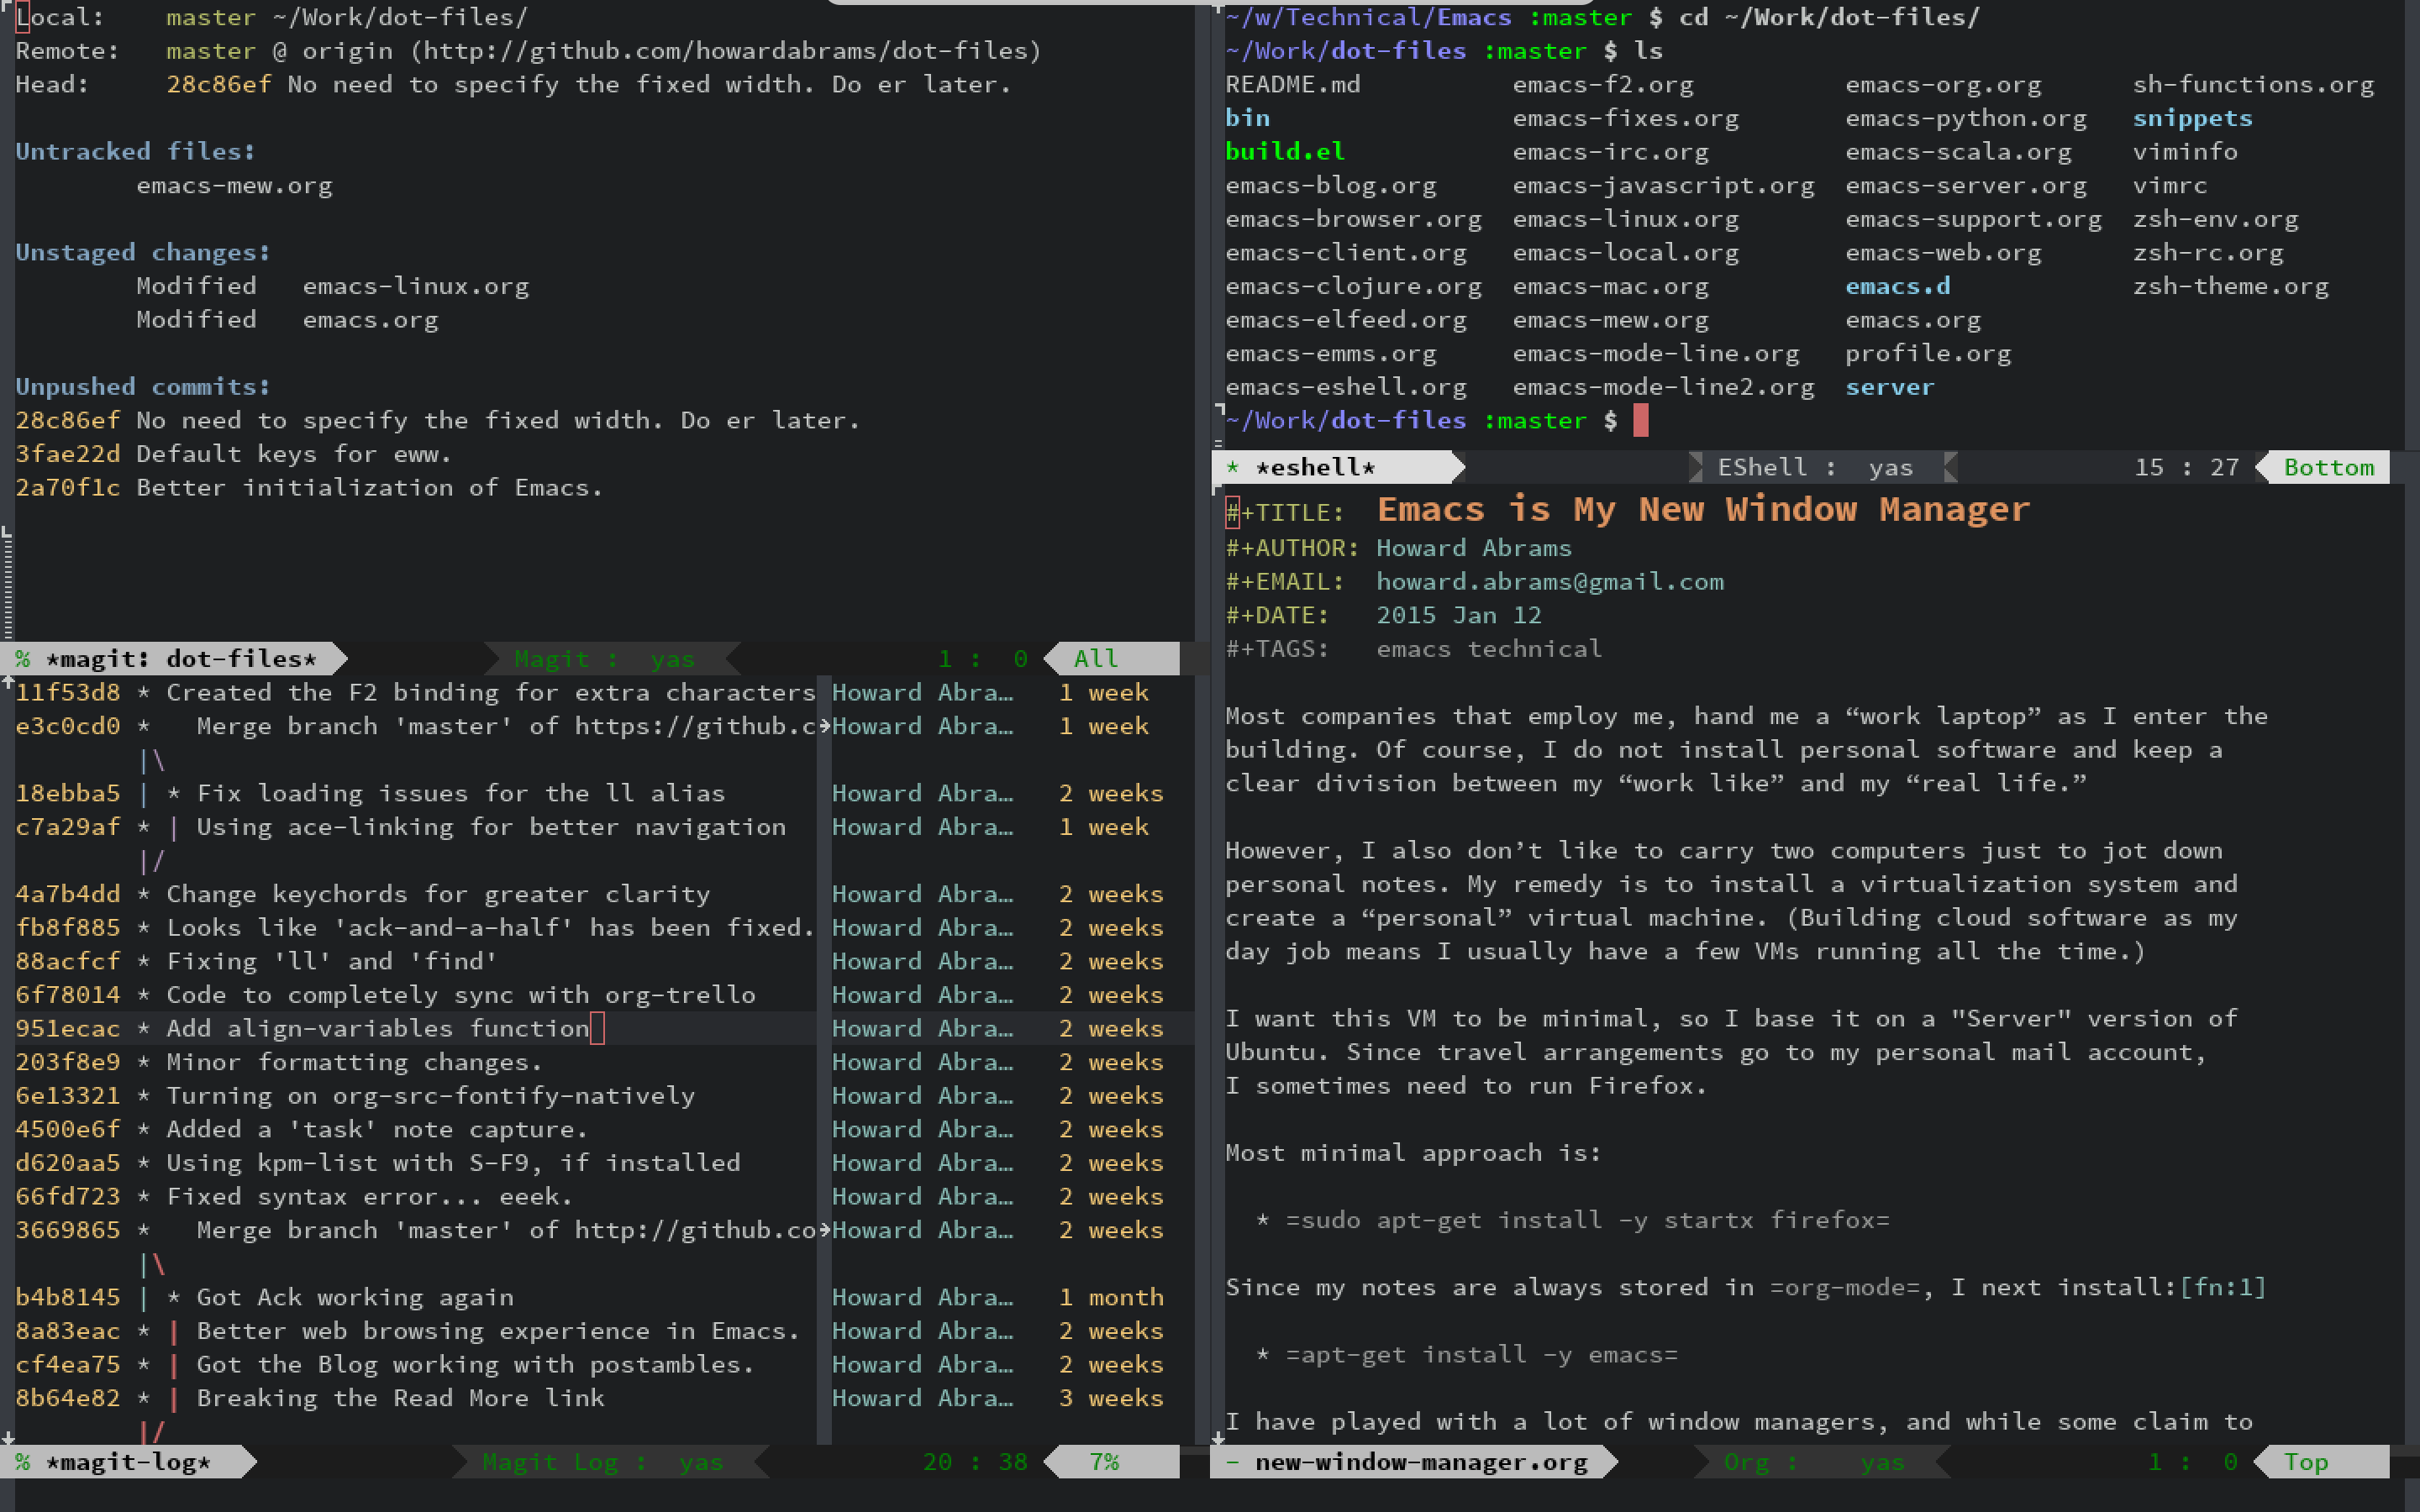
Task: Click the *magit: dot-files* tab
Action: [174, 659]
